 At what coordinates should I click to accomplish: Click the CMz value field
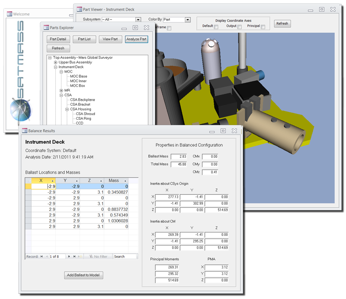point(210,172)
